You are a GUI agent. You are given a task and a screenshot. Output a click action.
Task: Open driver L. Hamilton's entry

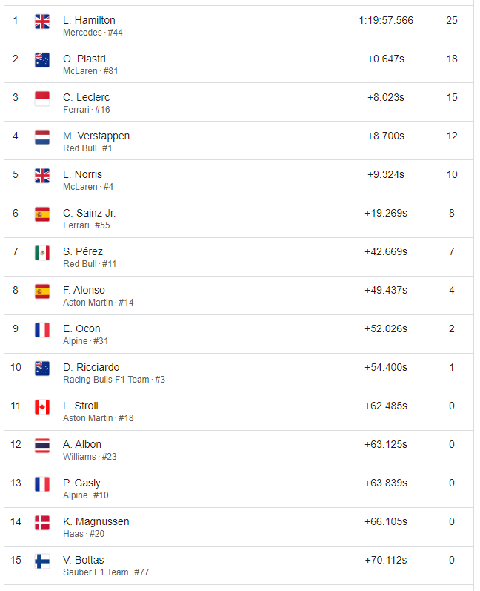89,20
